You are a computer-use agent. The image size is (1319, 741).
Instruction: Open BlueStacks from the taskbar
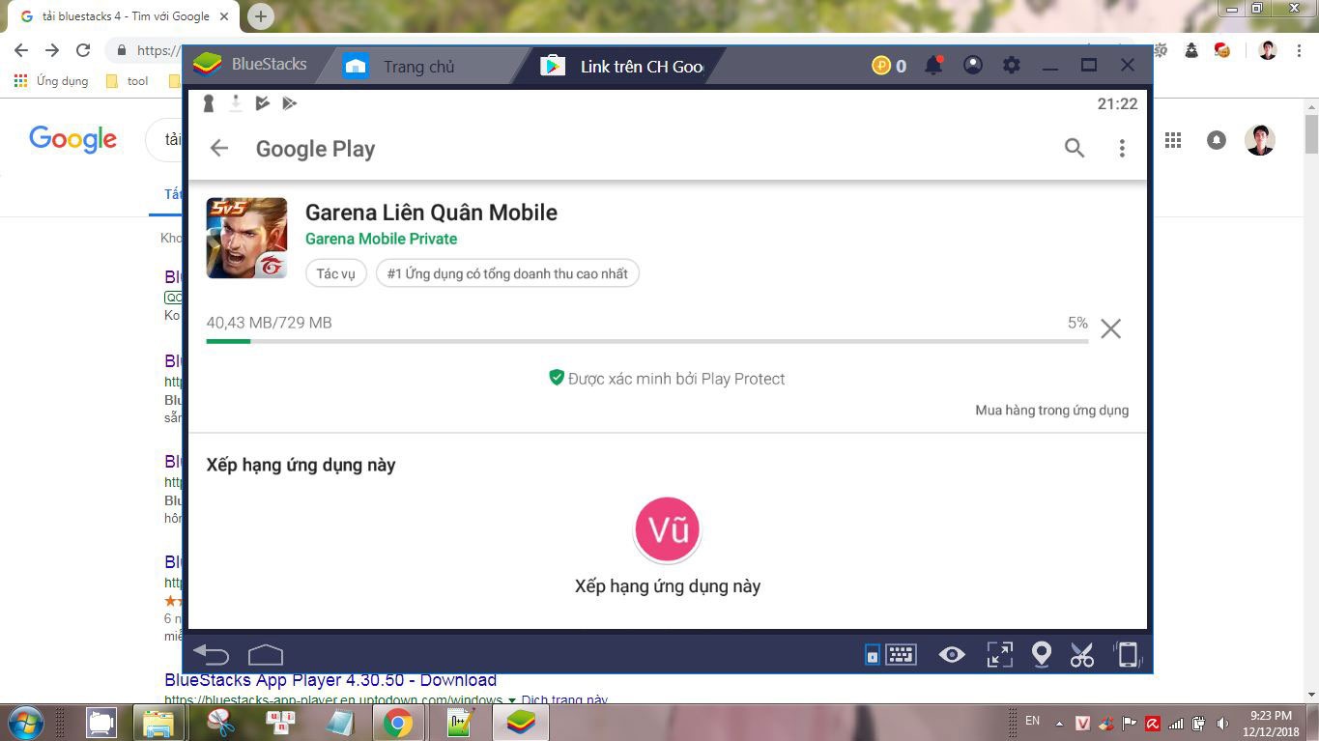pyautogui.click(x=521, y=723)
